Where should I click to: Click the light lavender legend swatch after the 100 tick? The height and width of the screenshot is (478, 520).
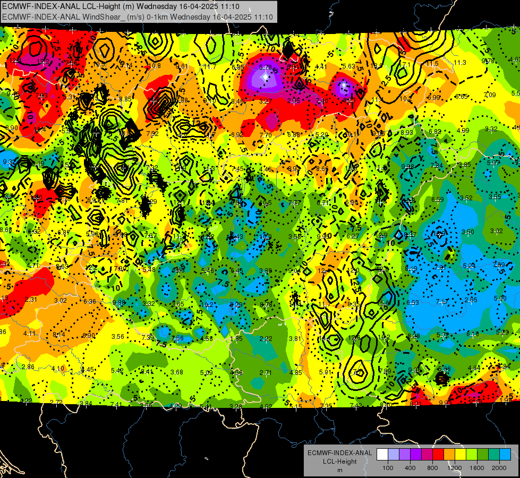(394, 455)
